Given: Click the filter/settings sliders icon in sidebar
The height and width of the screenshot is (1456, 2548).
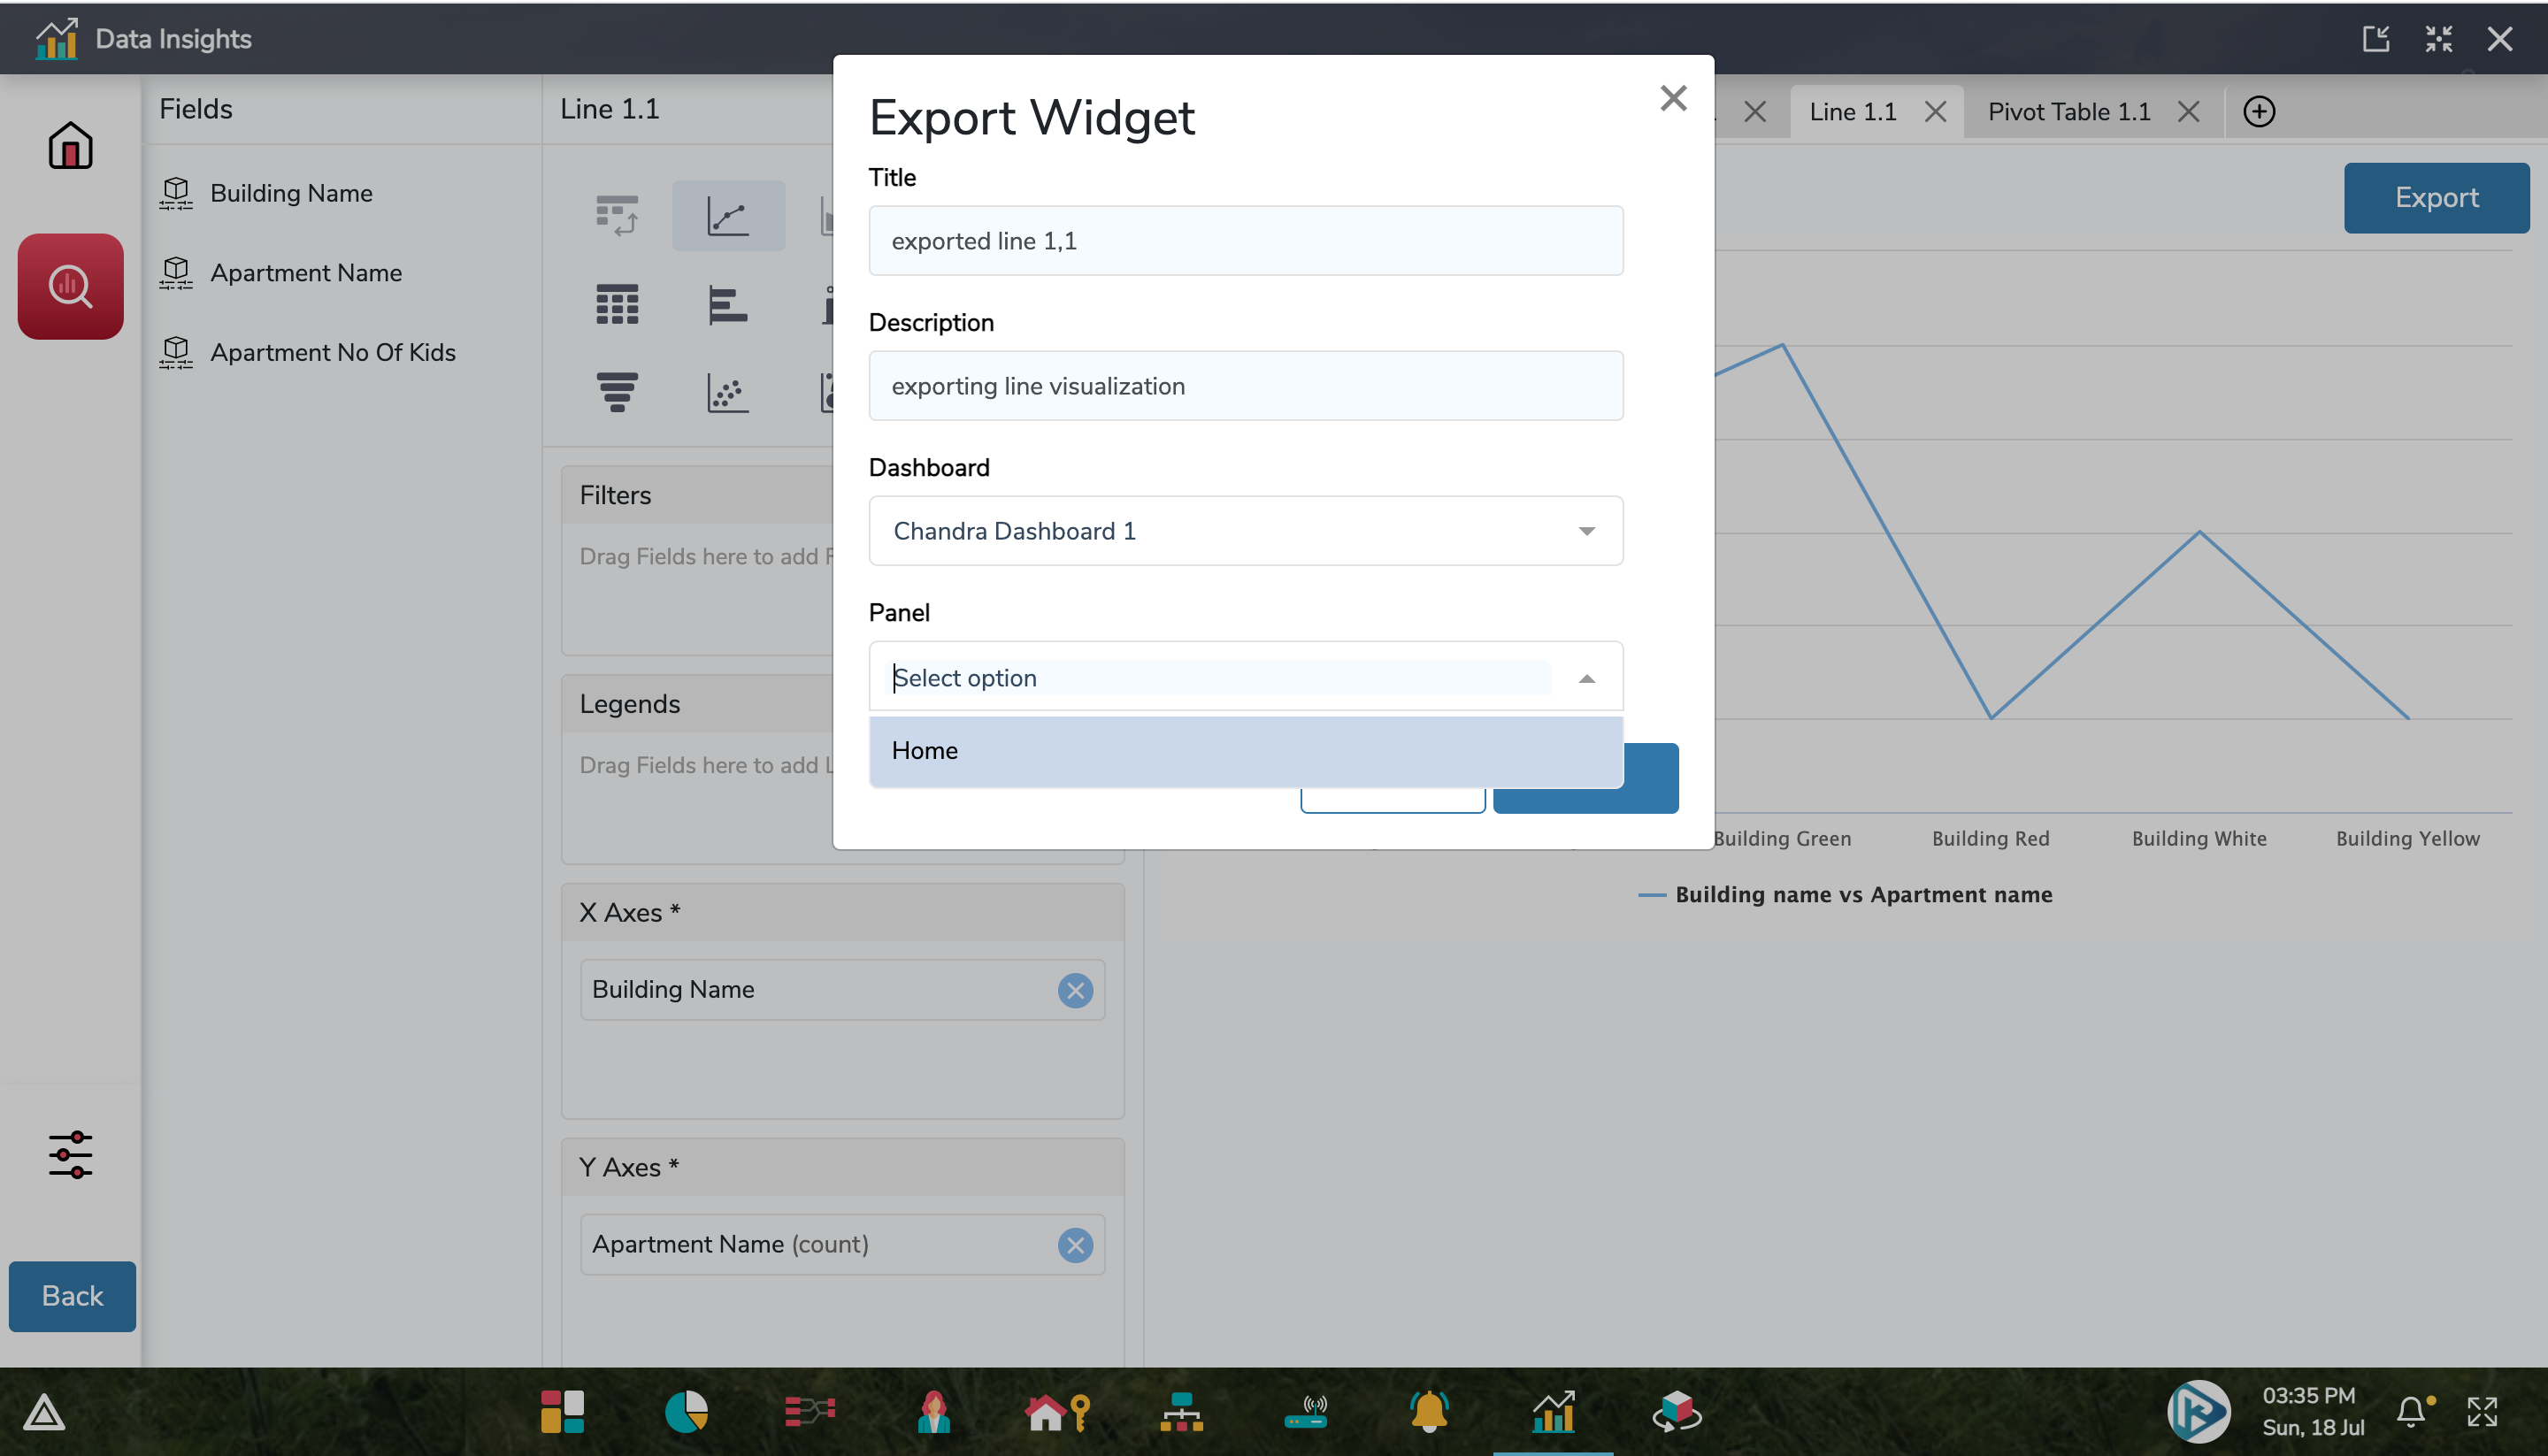Looking at the screenshot, I should [70, 1155].
